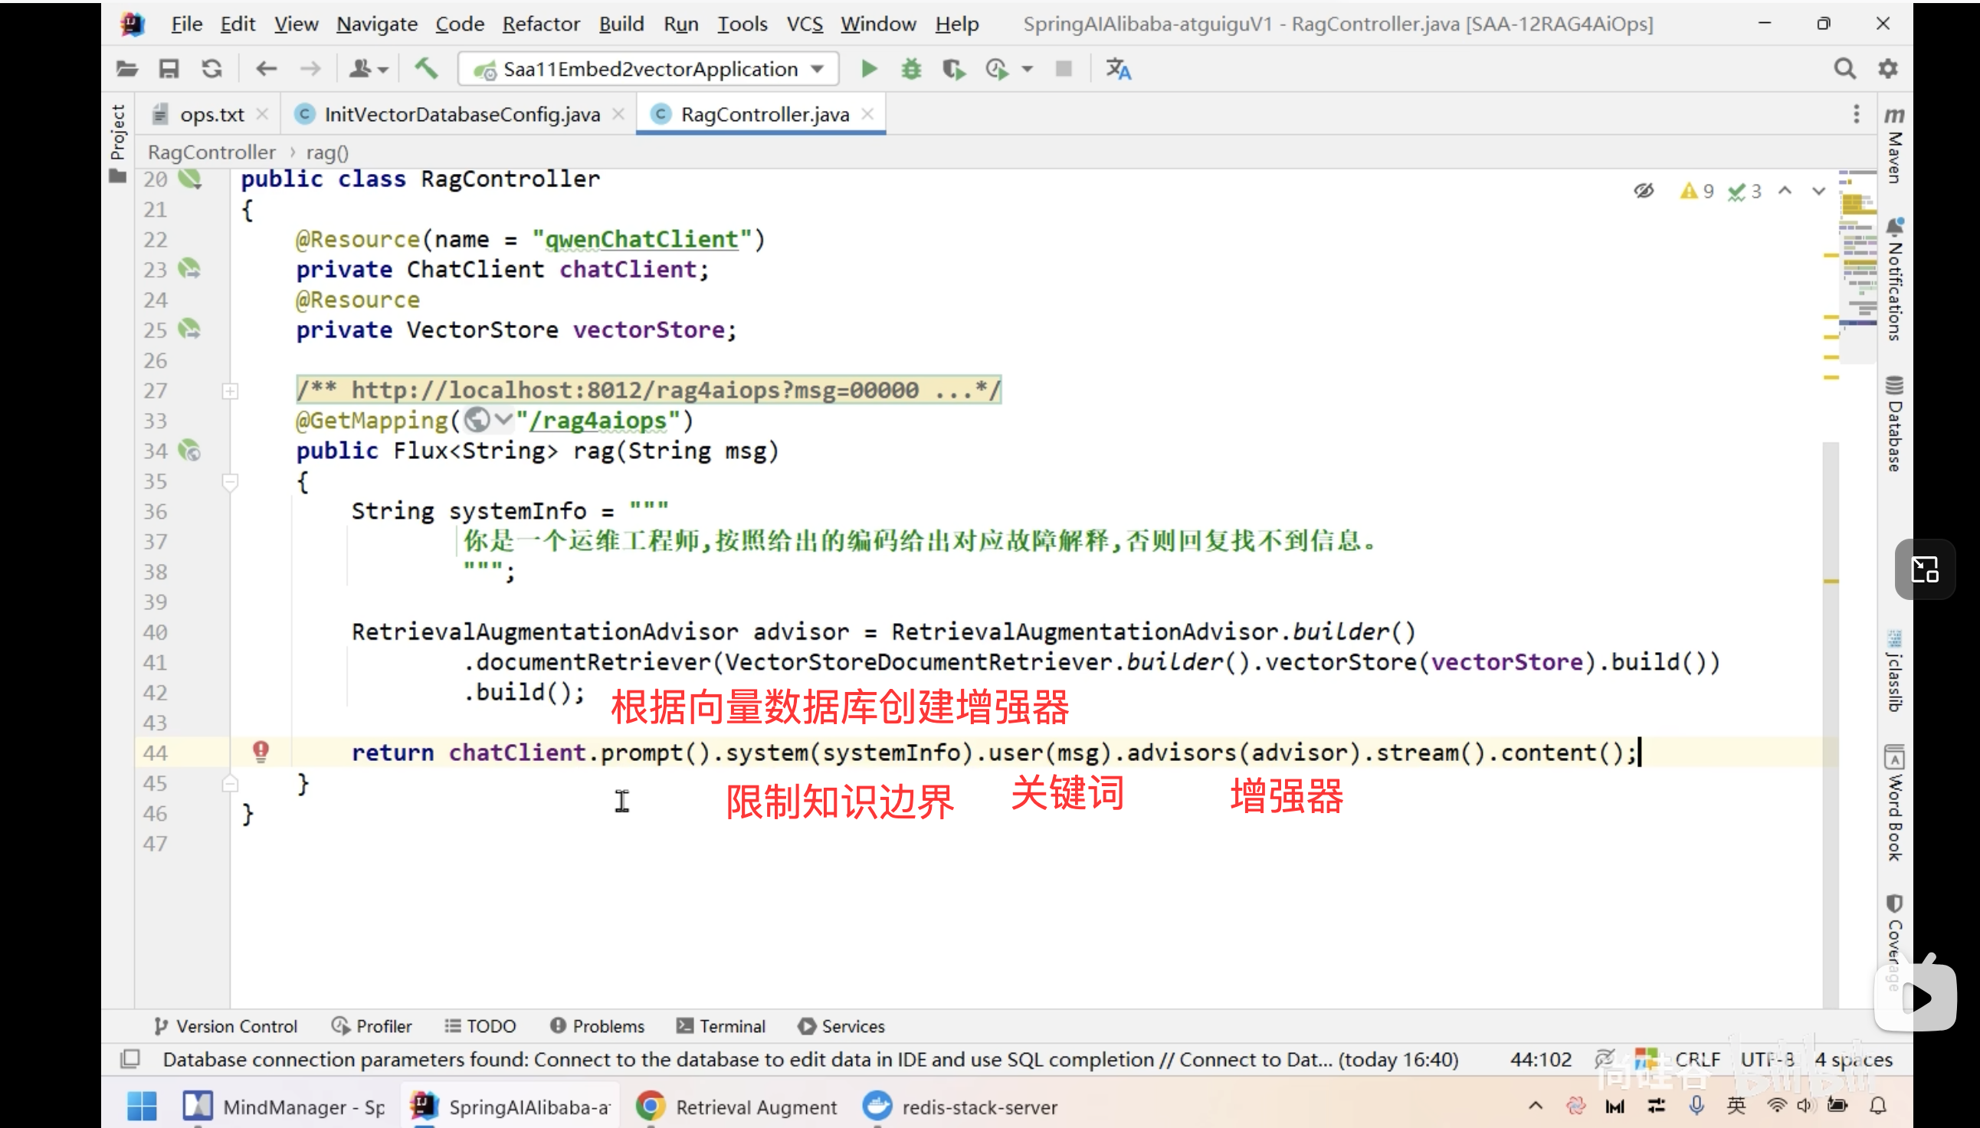This screenshot has height=1128, width=1980.
Task: Open the URL chevron dropdown beside GetMapping
Action: point(503,421)
